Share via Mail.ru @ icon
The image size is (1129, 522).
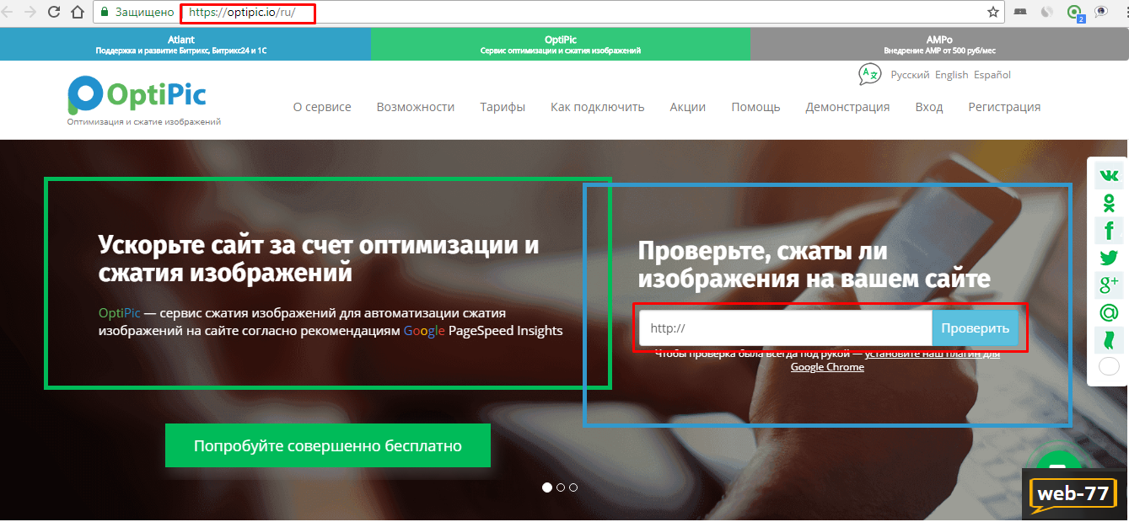[x=1109, y=312]
